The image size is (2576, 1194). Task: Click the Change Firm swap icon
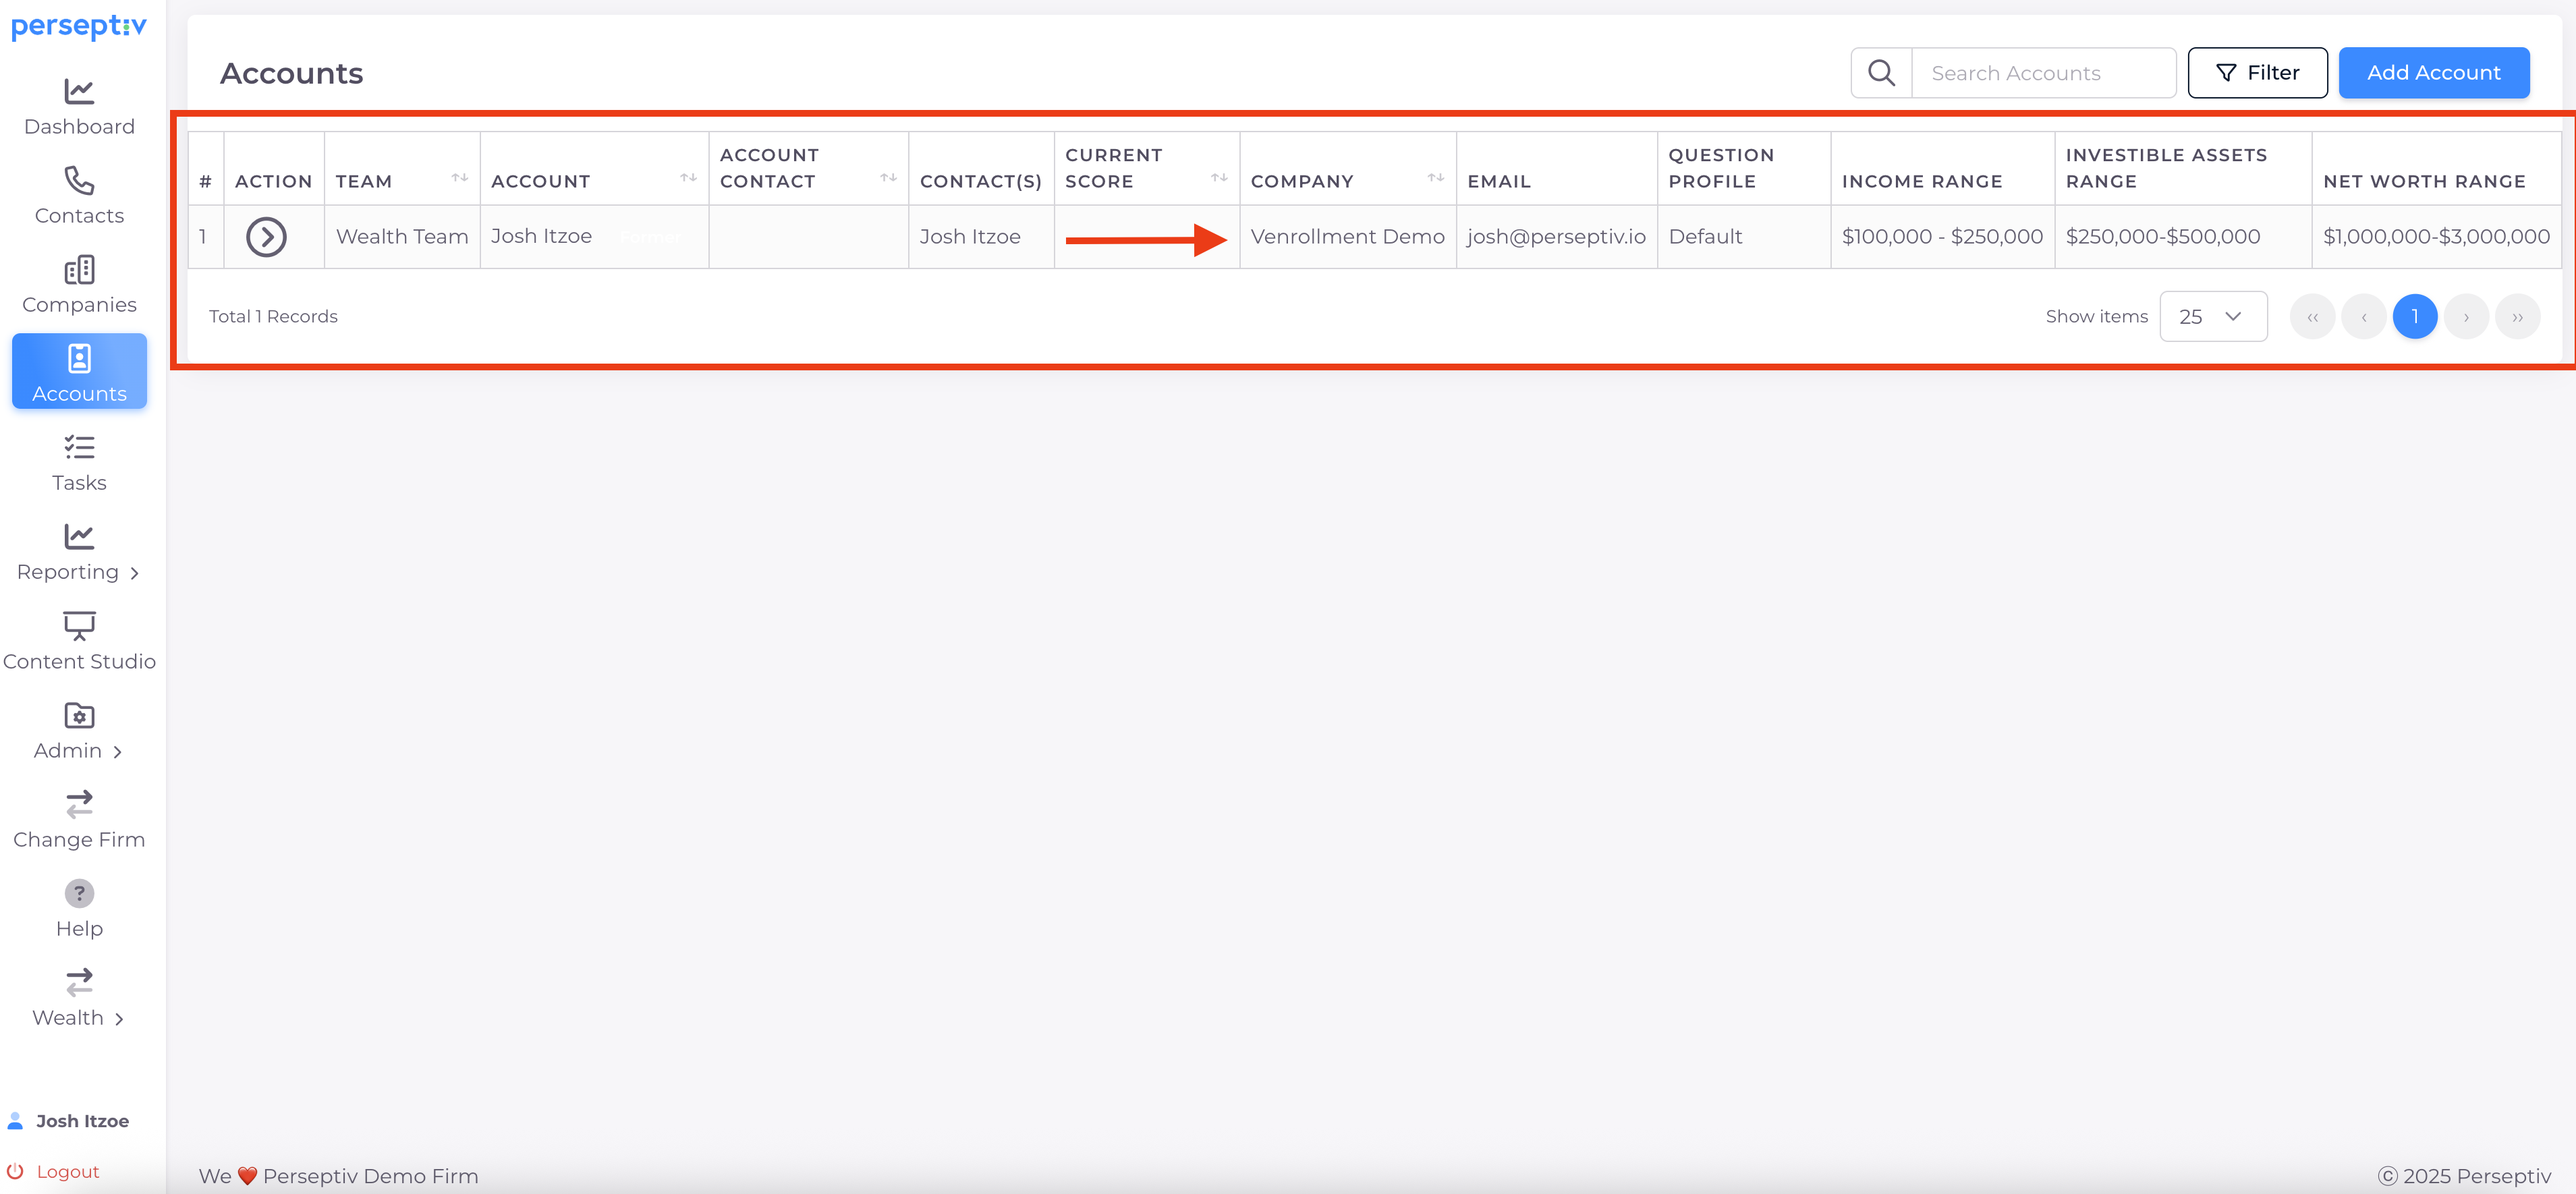pos(79,804)
